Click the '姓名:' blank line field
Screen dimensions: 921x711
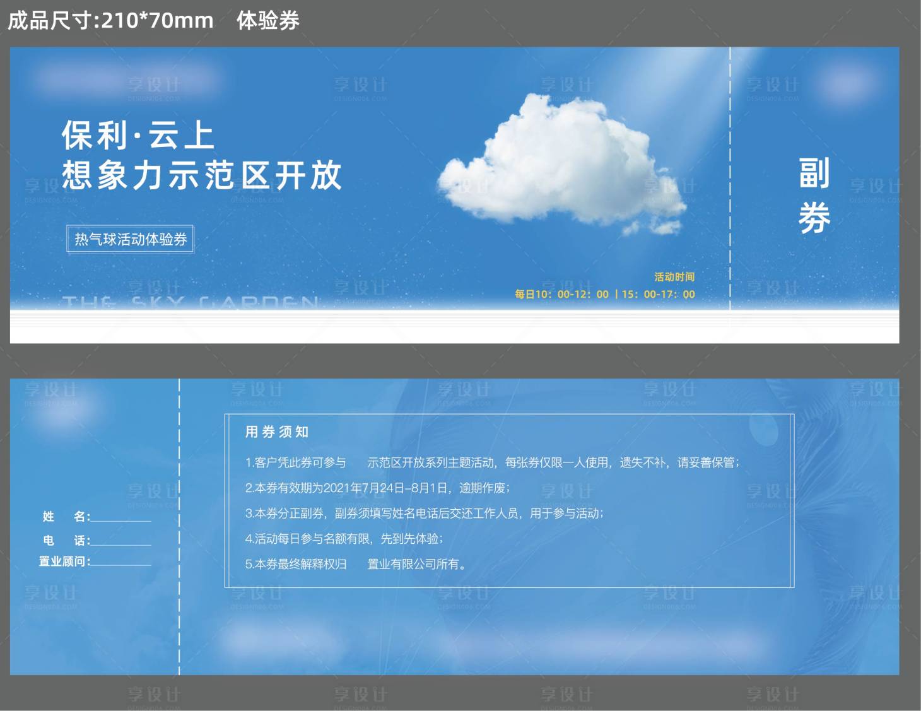coord(121,517)
